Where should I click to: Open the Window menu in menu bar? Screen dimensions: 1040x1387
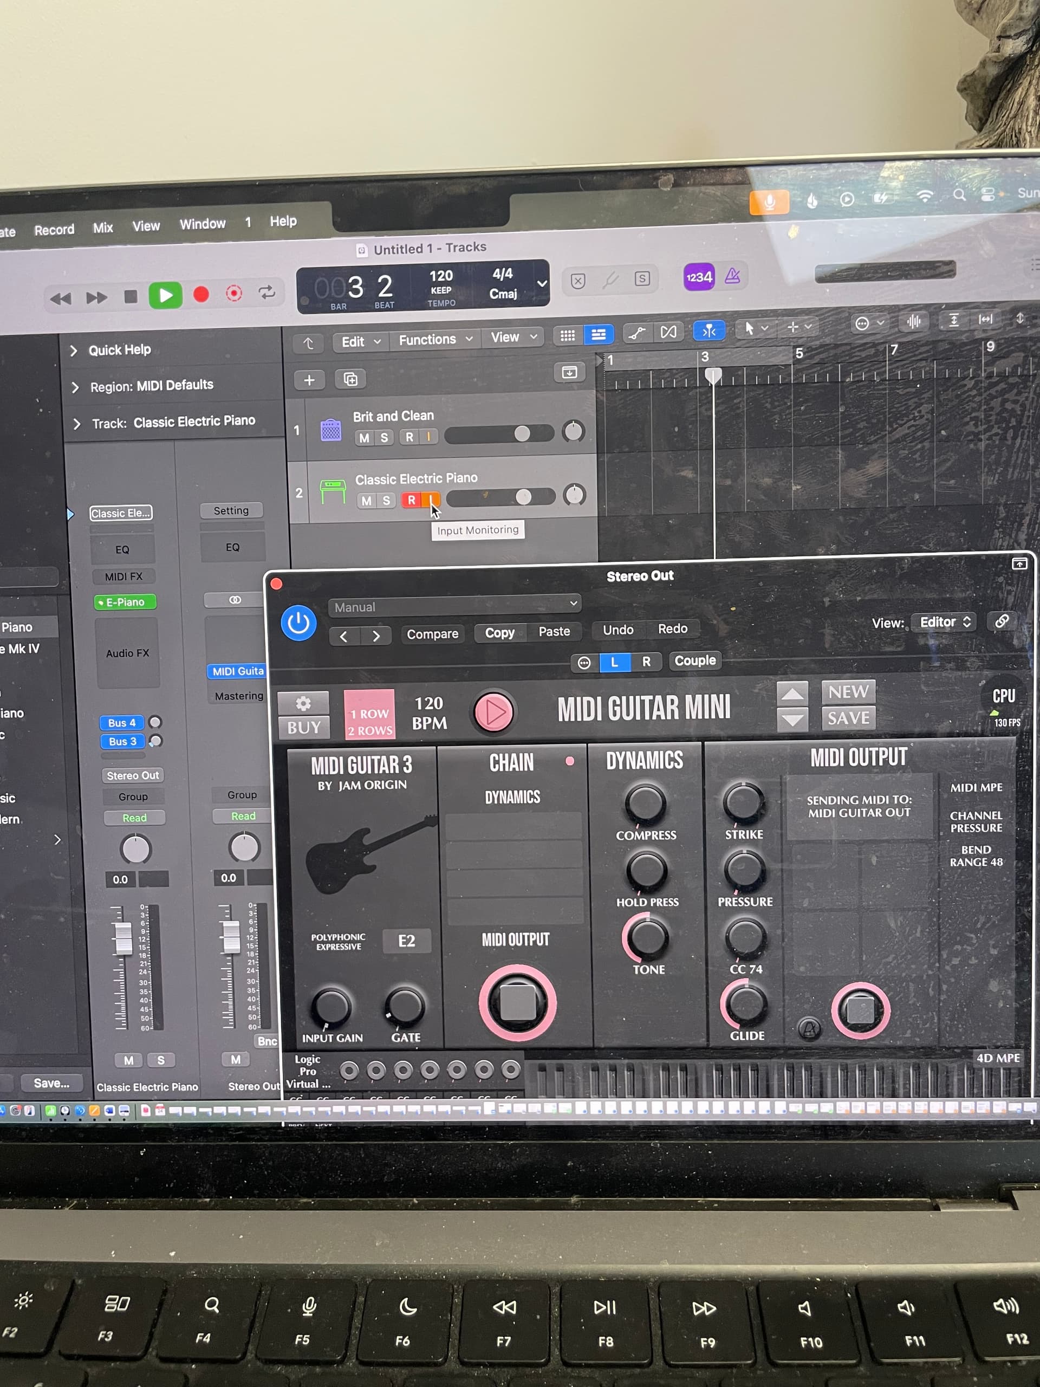pyautogui.click(x=203, y=224)
